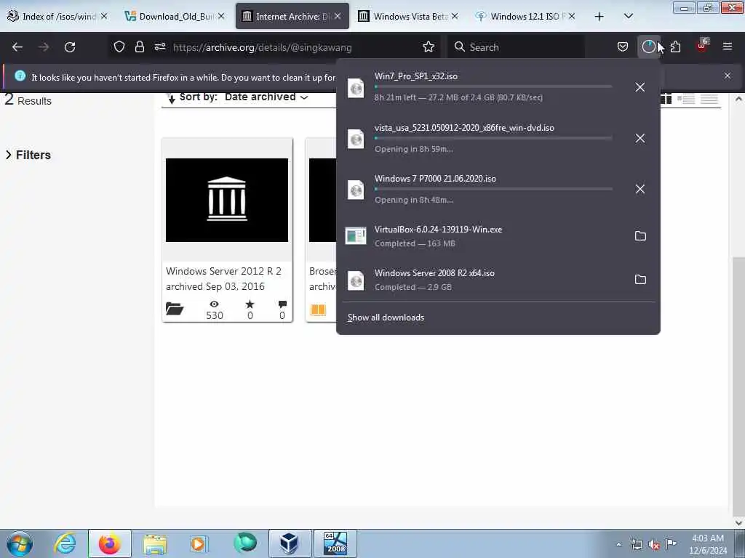This screenshot has width=745, height=558.
Task: Toggle the downloads panel toolbar button
Action: [648, 46]
